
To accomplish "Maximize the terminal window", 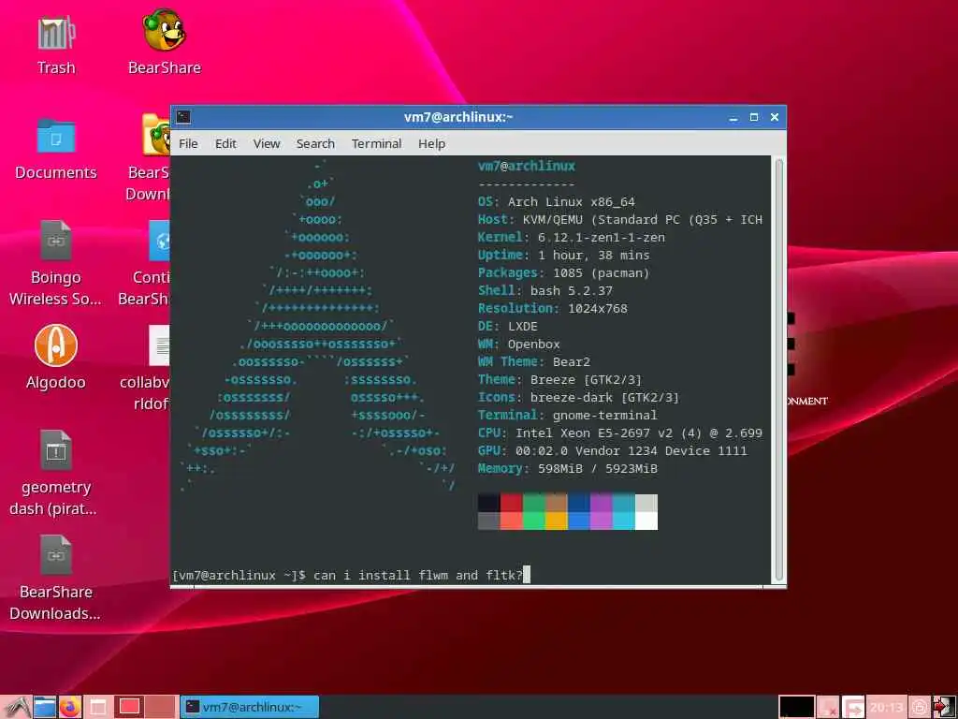I will click(754, 117).
